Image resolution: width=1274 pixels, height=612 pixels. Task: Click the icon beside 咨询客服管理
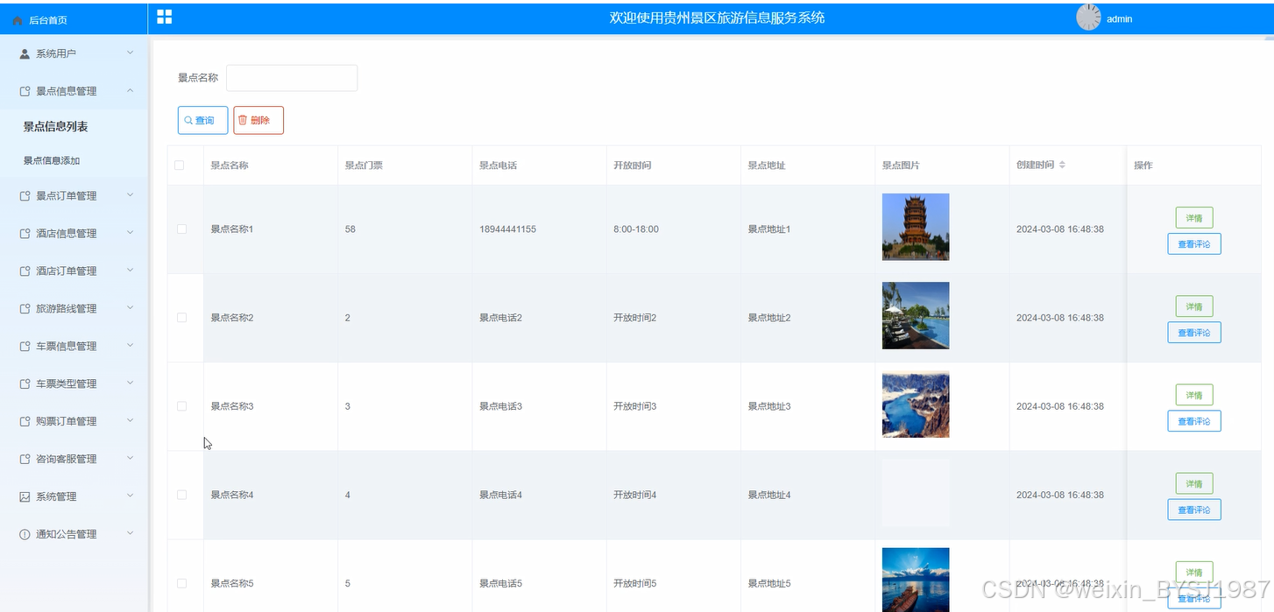pyautogui.click(x=25, y=460)
